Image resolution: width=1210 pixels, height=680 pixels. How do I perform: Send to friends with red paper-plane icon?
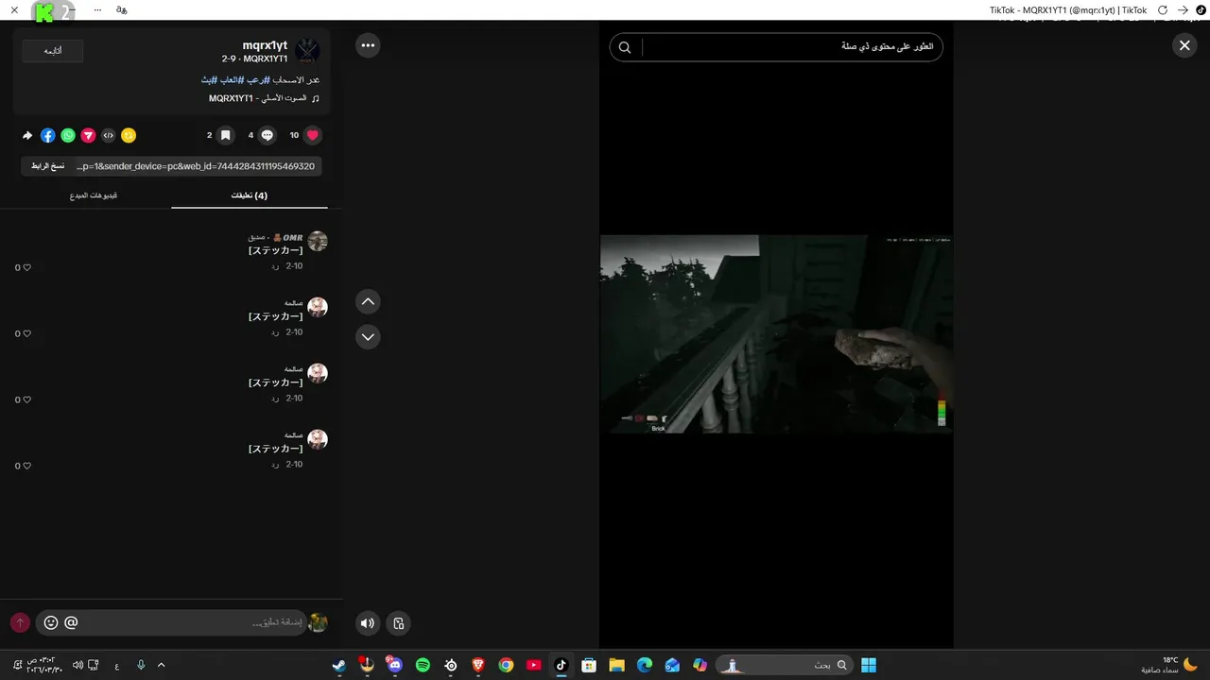click(x=88, y=135)
